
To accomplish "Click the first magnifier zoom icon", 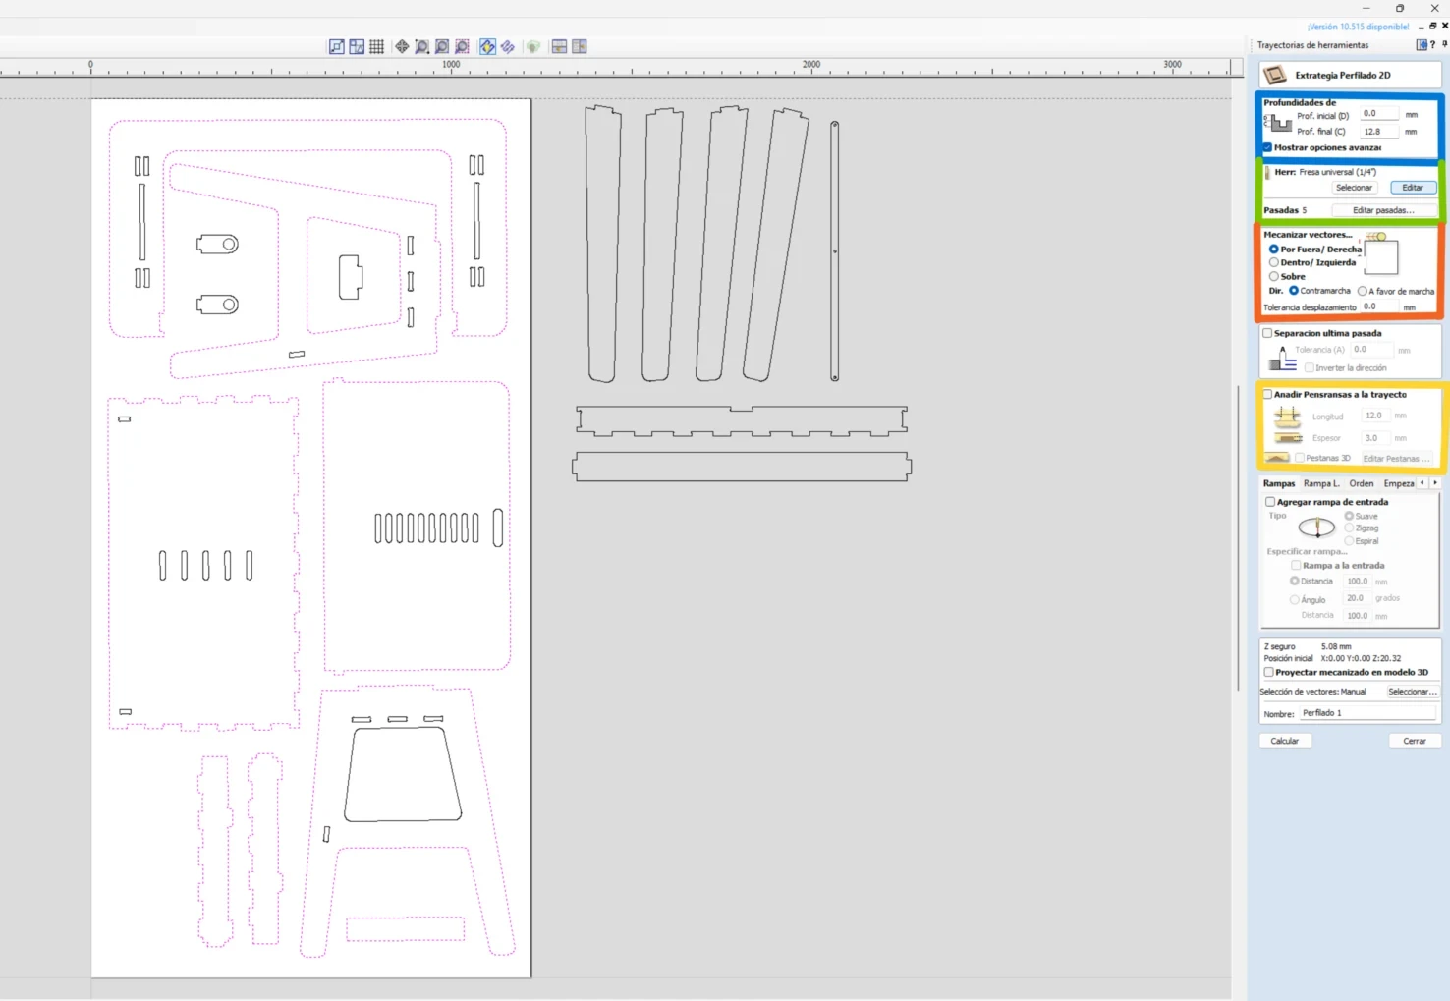I will [x=421, y=46].
